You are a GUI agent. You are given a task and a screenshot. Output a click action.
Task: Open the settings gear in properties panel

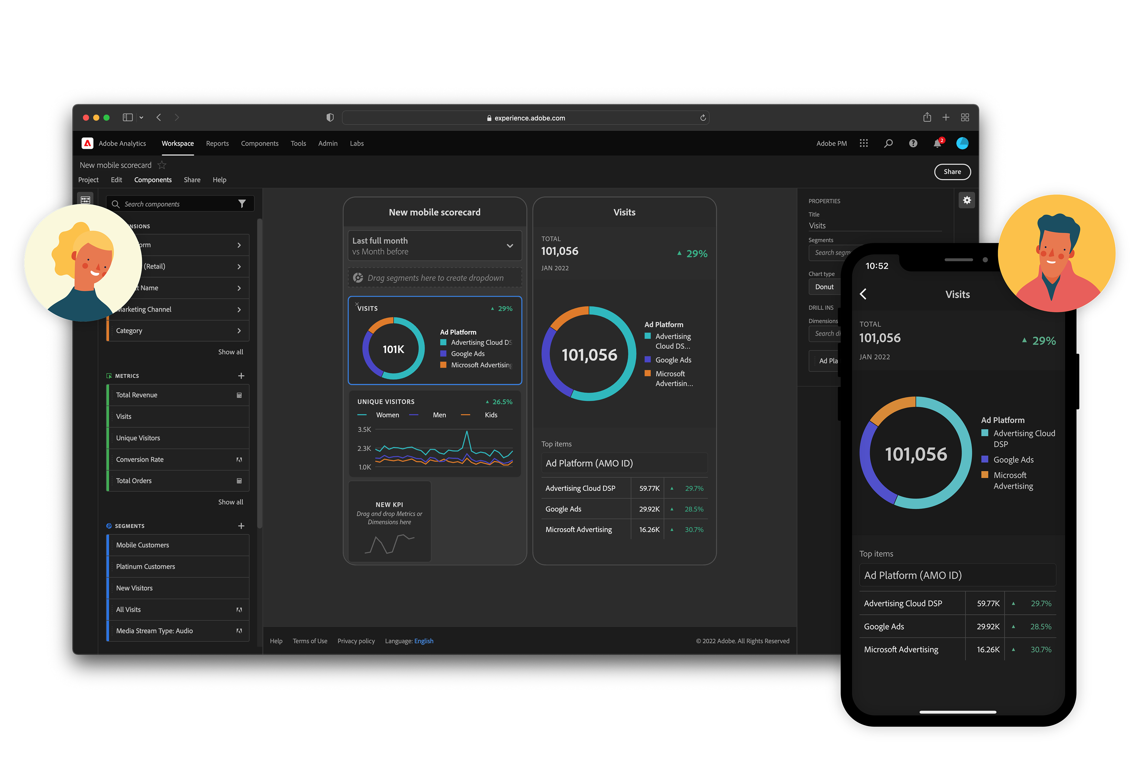click(966, 200)
